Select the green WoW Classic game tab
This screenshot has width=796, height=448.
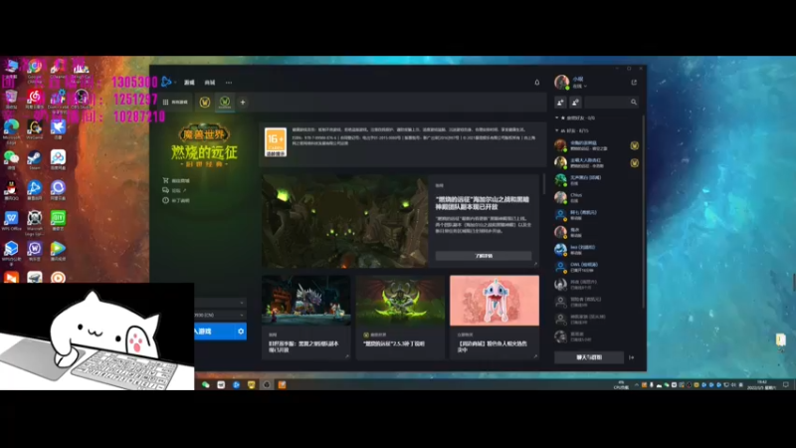click(x=225, y=103)
